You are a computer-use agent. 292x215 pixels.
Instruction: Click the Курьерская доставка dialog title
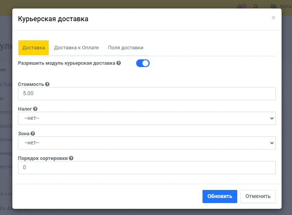coord(53,18)
